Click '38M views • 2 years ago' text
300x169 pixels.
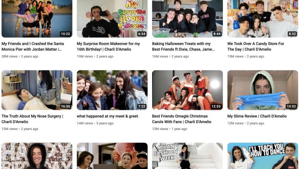pos(20,57)
